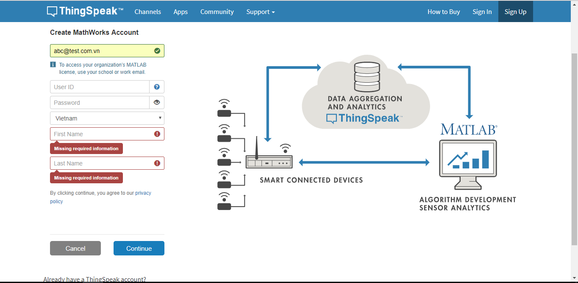
Task: Click the database icon in the cloud
Action: 367,77
